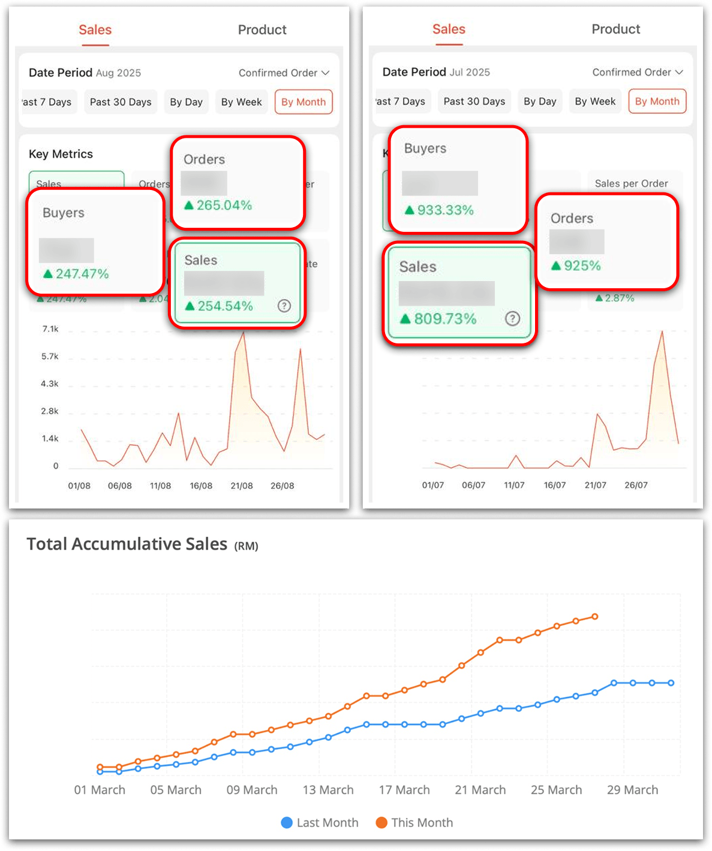This screenshot has height=851, width=712.
Task: Open Date Period Jul 2025 selector
Action: tap(436, 73)
